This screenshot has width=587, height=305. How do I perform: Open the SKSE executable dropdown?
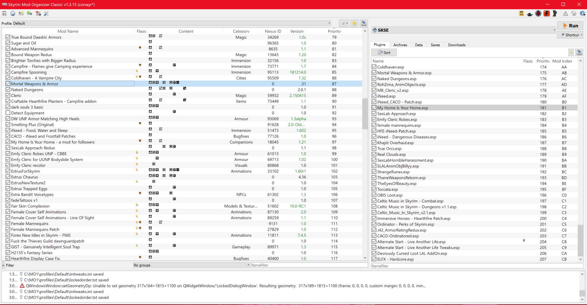click(x=464, y=30)
